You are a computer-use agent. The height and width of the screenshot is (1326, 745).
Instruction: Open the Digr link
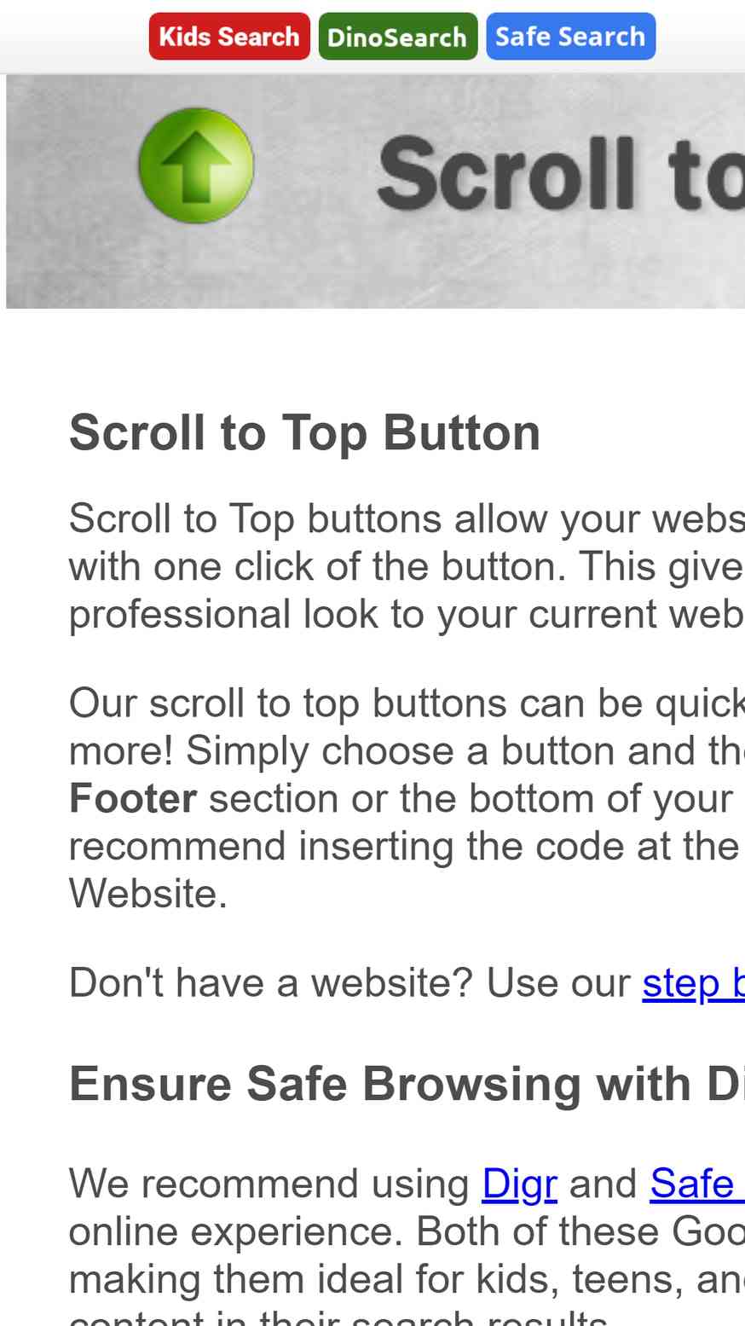point(519,1184)
